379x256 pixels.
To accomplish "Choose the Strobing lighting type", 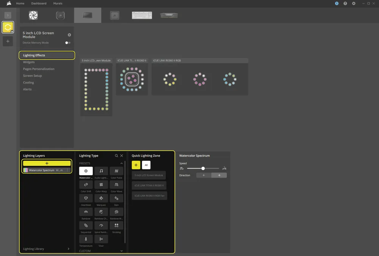I will [116, 225].
